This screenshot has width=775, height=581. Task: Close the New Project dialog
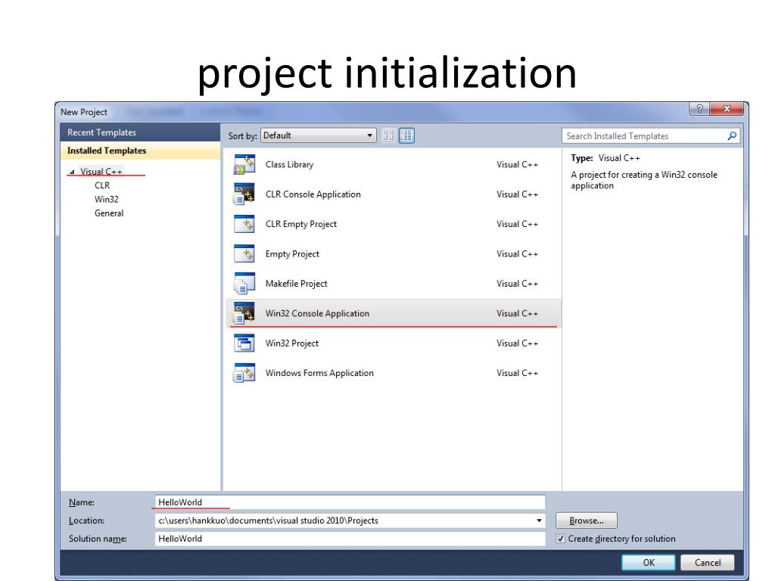[x=727, y=109]
